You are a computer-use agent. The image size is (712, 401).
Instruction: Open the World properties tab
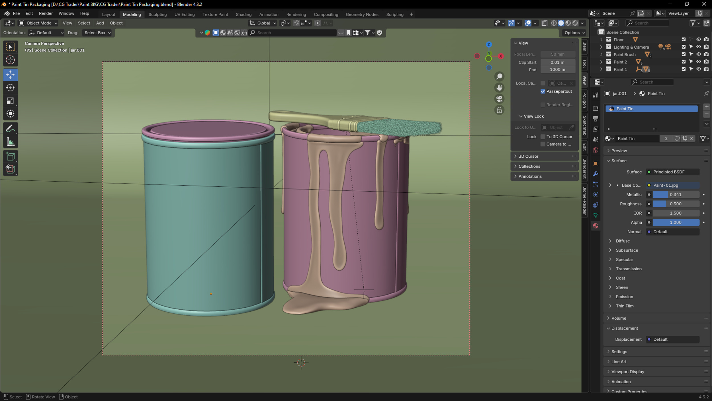pos(596,150)
